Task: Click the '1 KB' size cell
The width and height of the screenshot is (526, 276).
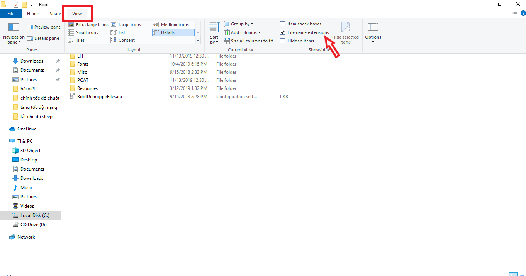Action: click(x=283, y=97)
